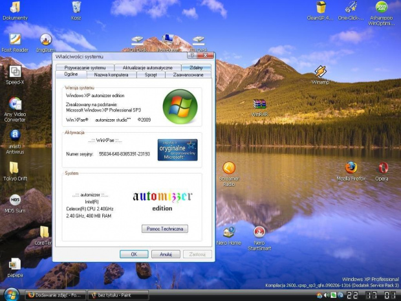Click the volume icon in system tray
Viewport: 401px width, 301px height.
[327, 295]
